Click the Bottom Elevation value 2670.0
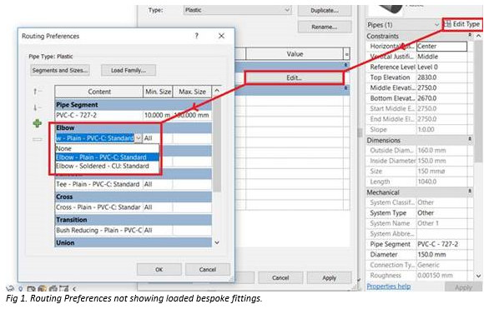Screen dimensions: 484x309 click(x=441, y=98)
